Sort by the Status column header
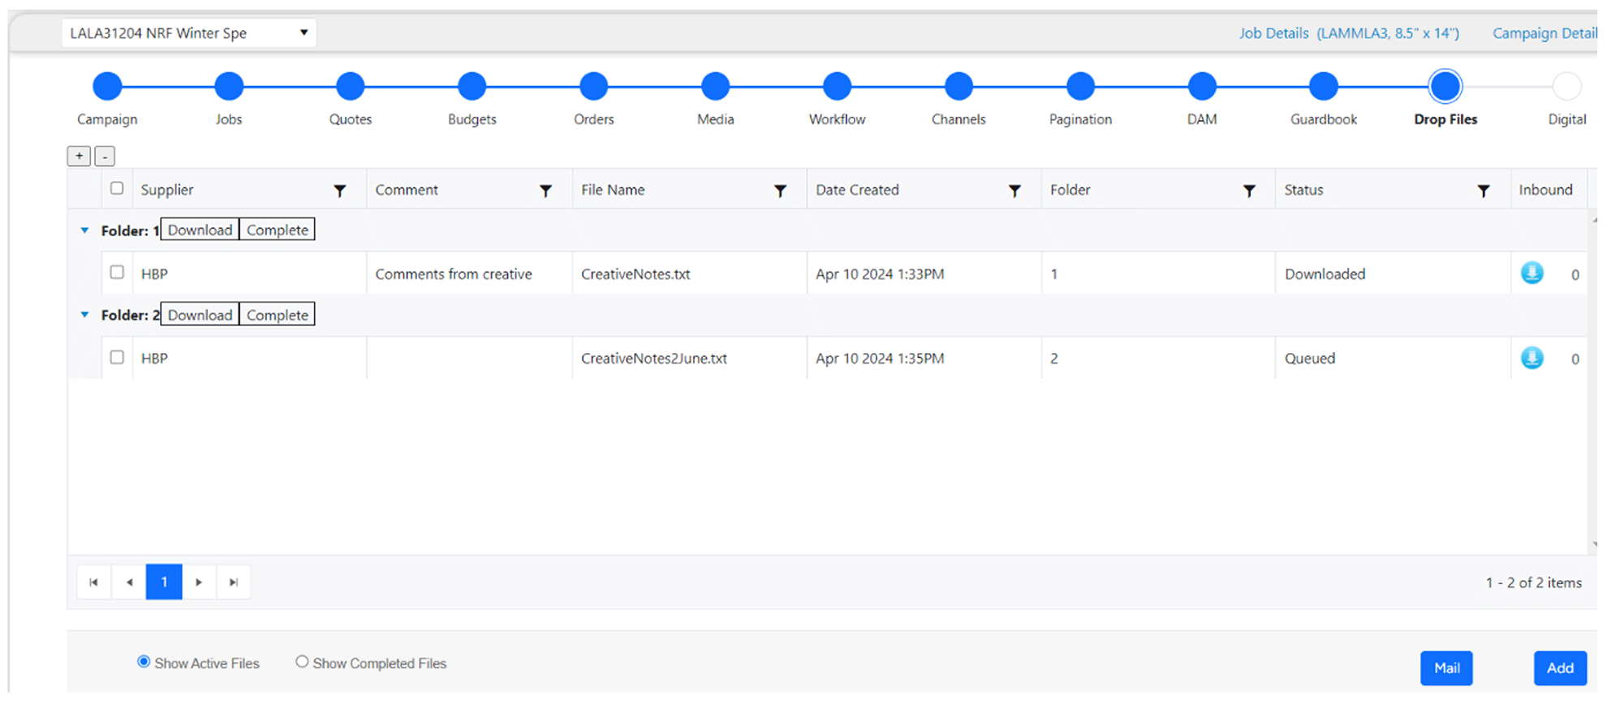 [1303, 190]
